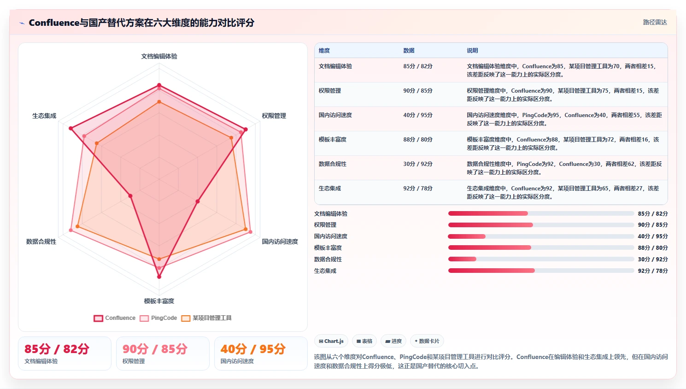Click the 88分 / 80分 value beside progress bar
Viewport: 686px width, 389px height.
653,248
